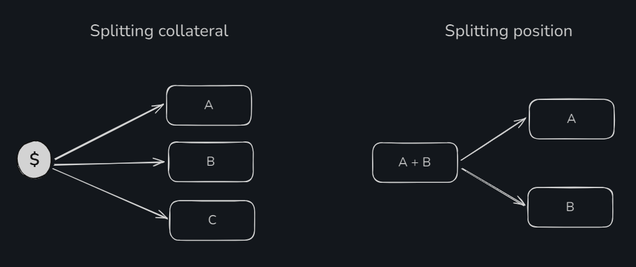Select the A + B box

coord(415,162)
